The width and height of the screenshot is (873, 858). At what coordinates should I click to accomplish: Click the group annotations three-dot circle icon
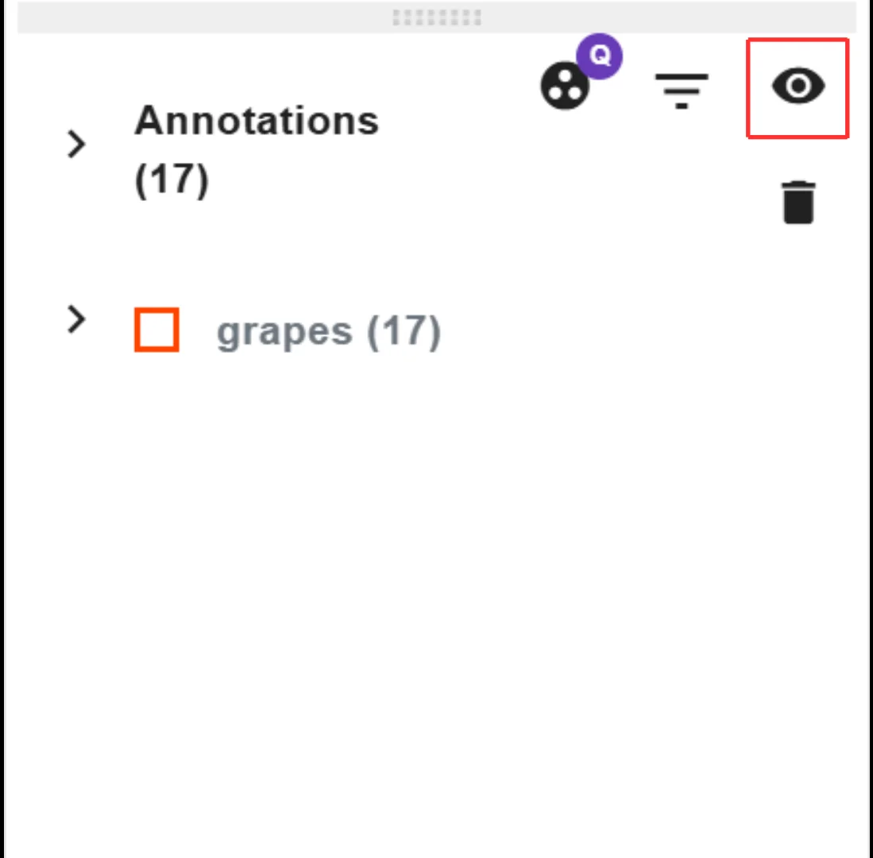tap(565, 85)
